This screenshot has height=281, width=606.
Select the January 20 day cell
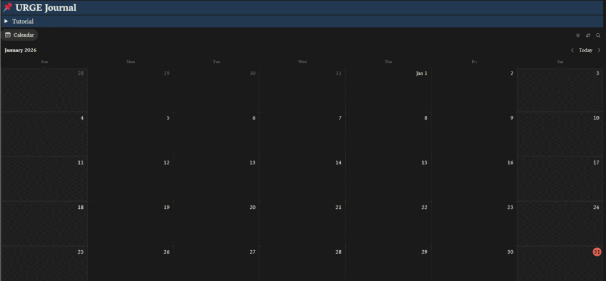click(x=216, y=223)
